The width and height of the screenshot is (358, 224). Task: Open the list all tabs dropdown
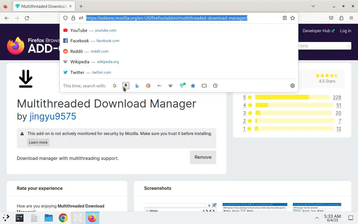pos(313,6)
